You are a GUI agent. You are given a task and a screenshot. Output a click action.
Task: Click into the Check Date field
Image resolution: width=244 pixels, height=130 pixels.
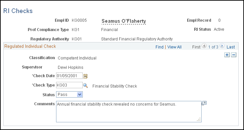point(69,76)
